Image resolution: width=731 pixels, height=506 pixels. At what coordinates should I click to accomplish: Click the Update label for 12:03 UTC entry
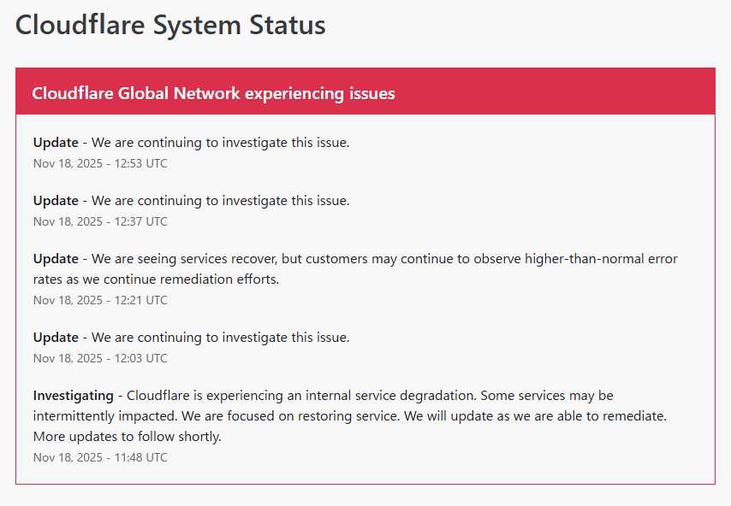pos(56,338)
